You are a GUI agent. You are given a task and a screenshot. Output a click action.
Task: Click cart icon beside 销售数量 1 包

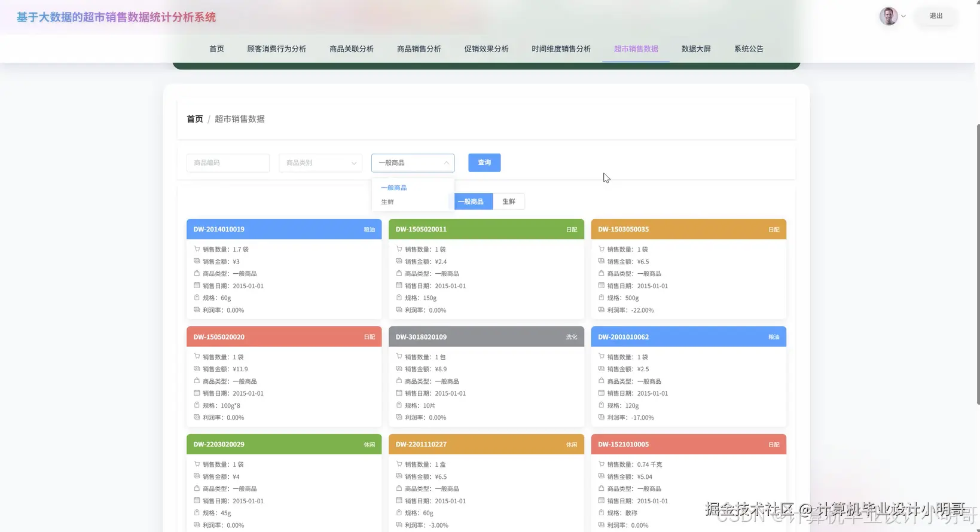point(399,356)
